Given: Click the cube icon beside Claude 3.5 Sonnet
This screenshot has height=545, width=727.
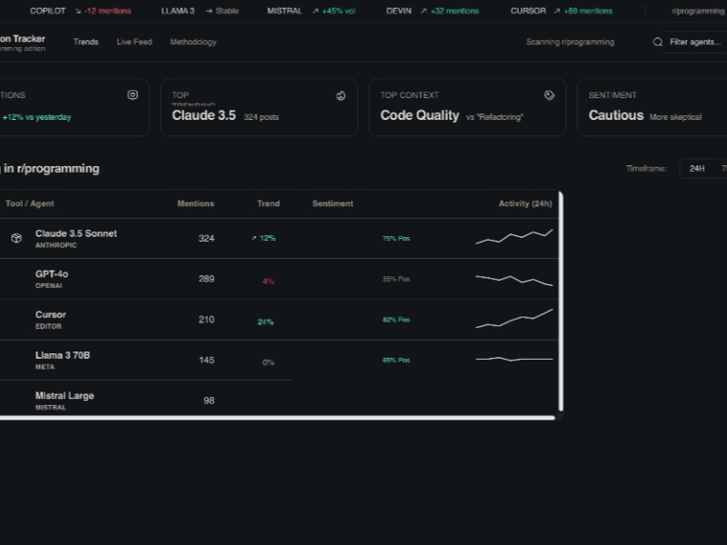Looking at the screenshot, I should coord(16,238).
